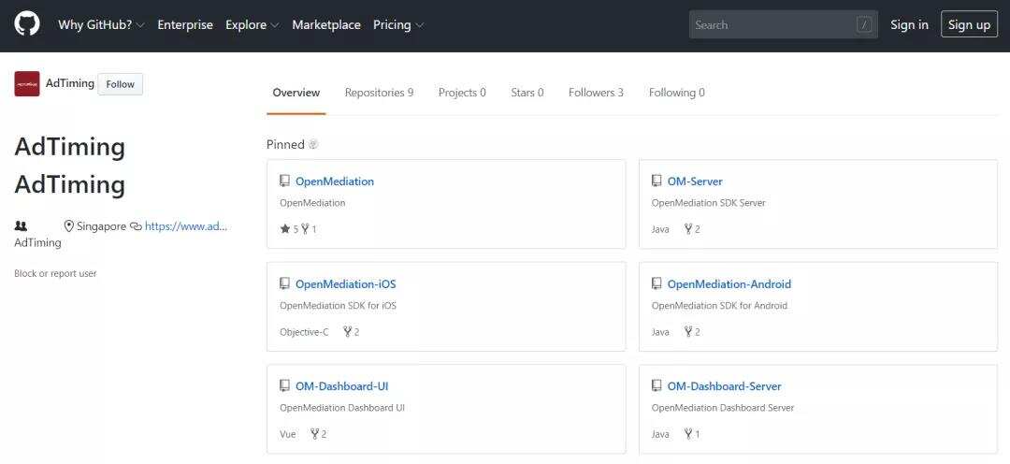1010x464 pixels.
Task: Click the Sign up button
Action: pyautogui.click(x=969, y=25)
